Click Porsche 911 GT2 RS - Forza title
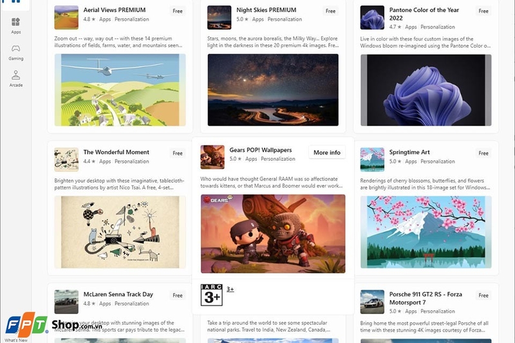The image size is (515, 343). [426, 298]
